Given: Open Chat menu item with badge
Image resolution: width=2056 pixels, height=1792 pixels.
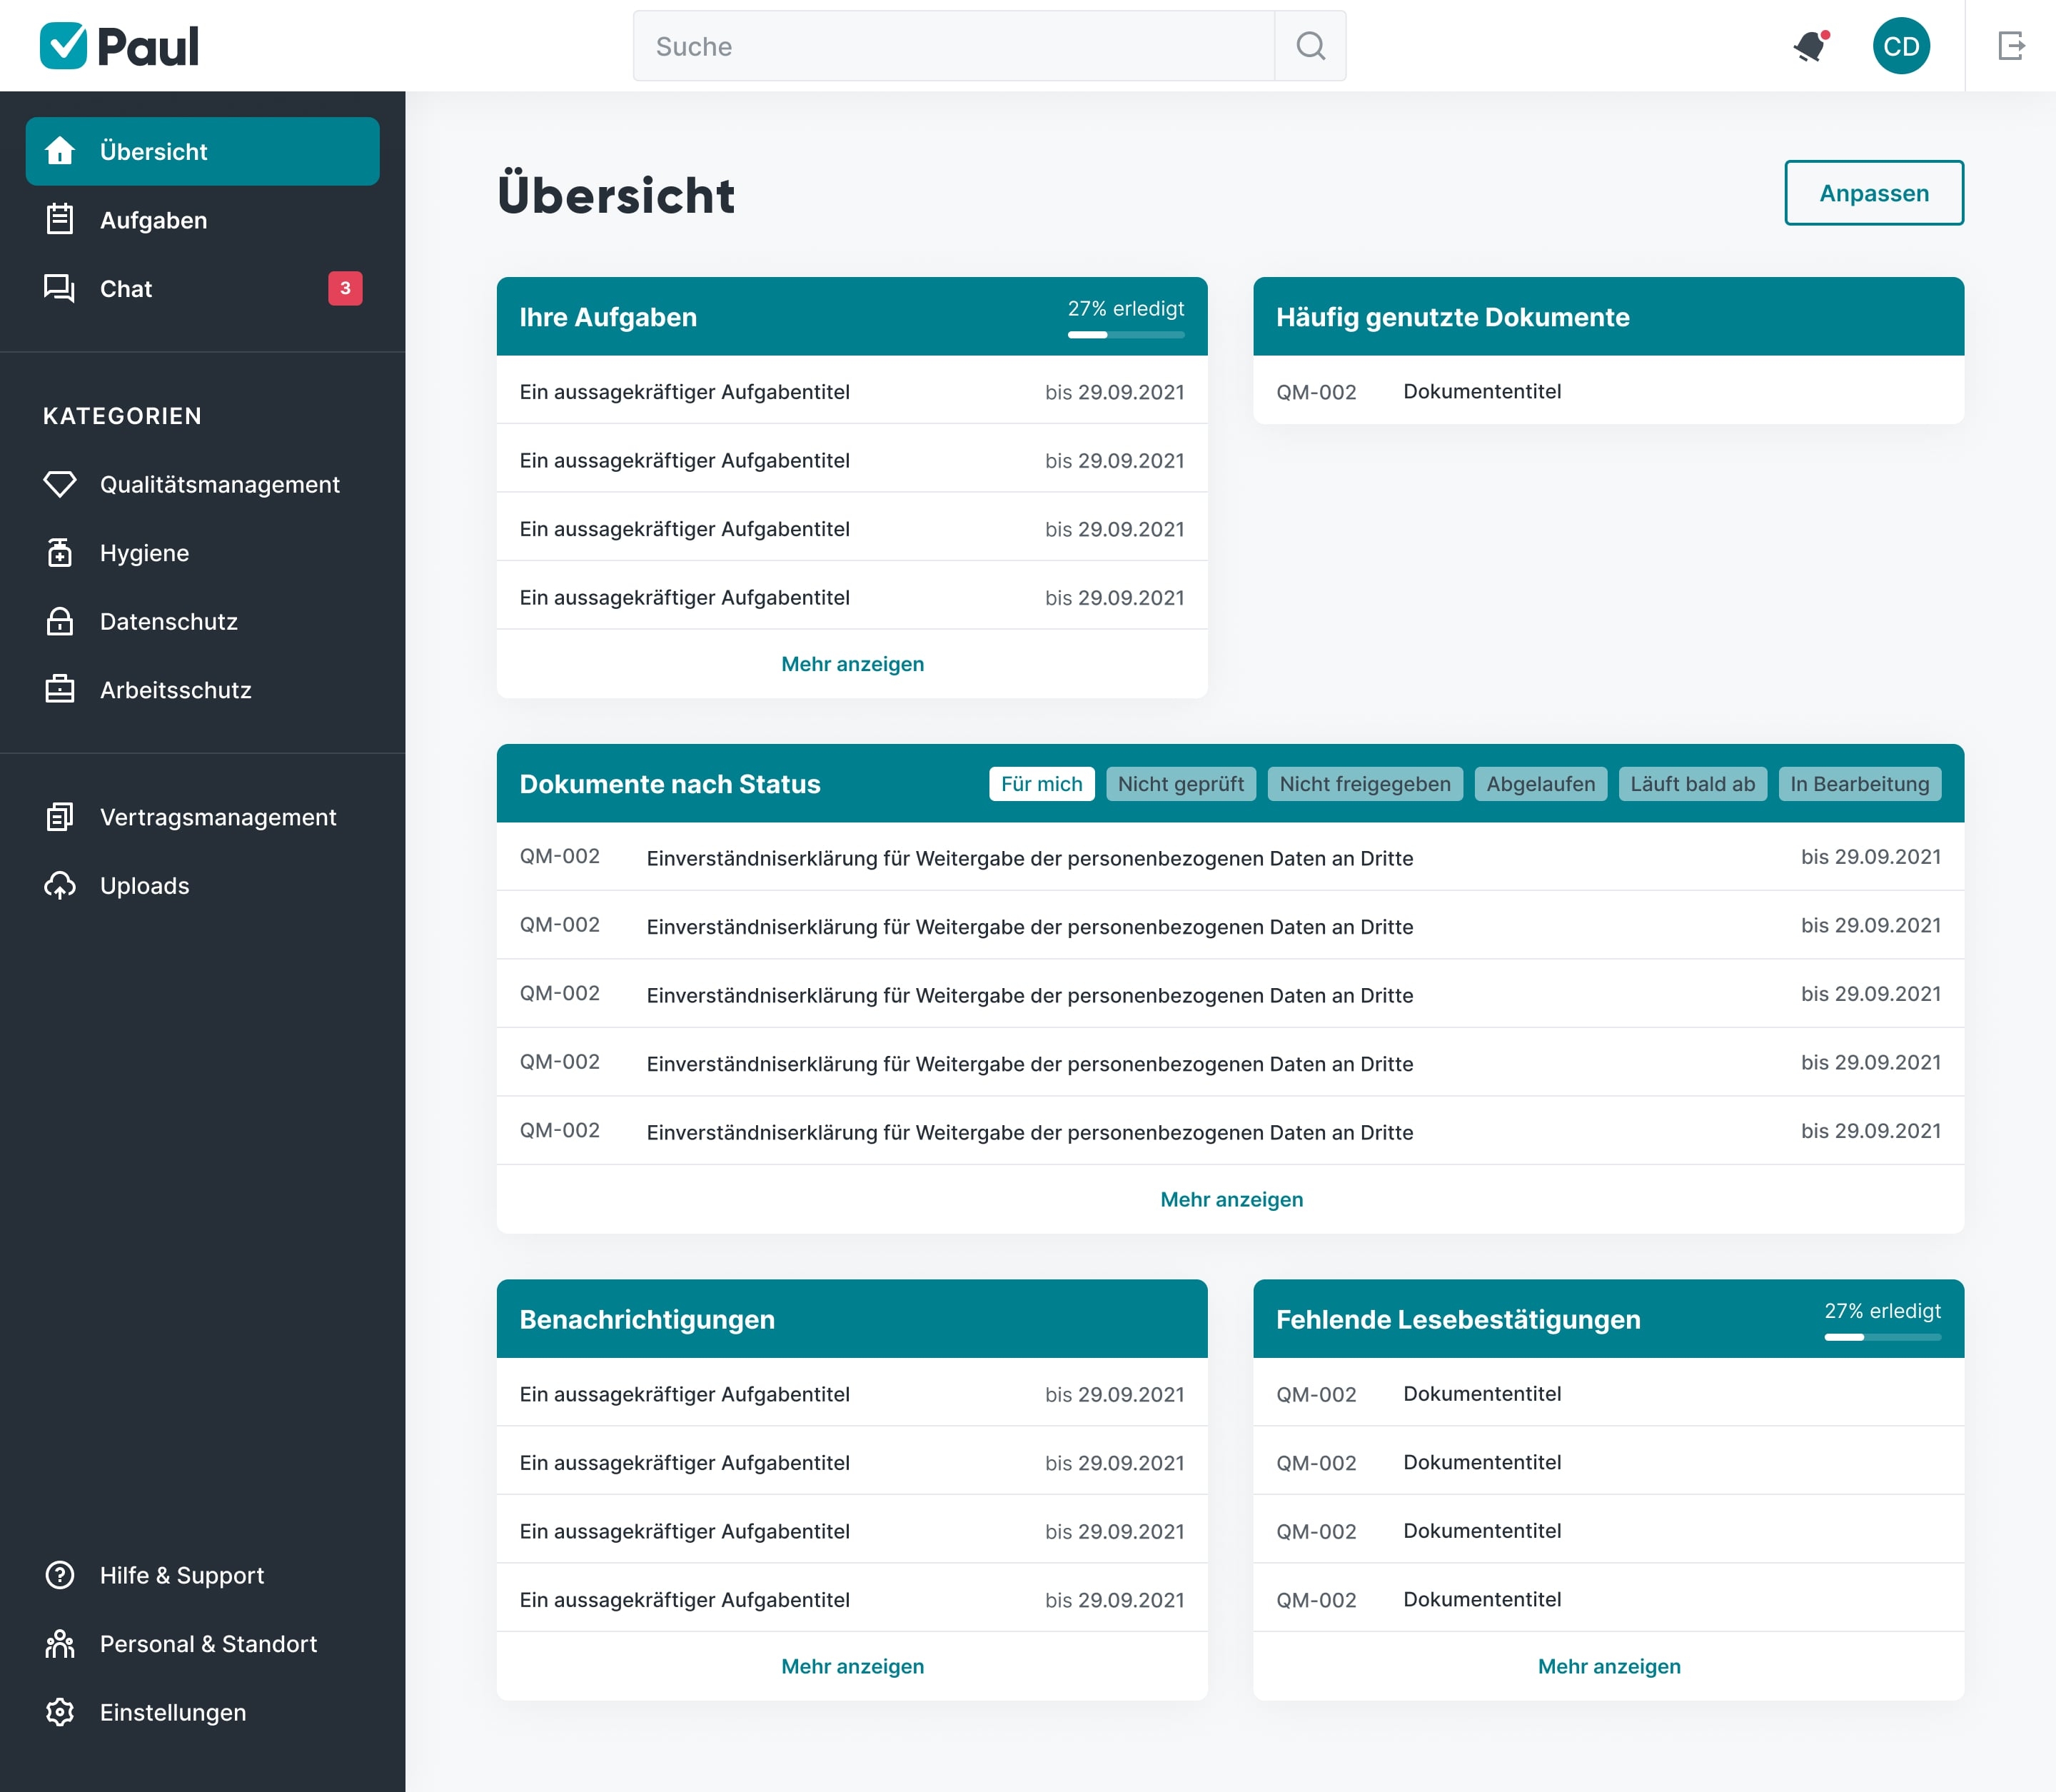Looking at the screenshot, I should [x=126, y=289].
